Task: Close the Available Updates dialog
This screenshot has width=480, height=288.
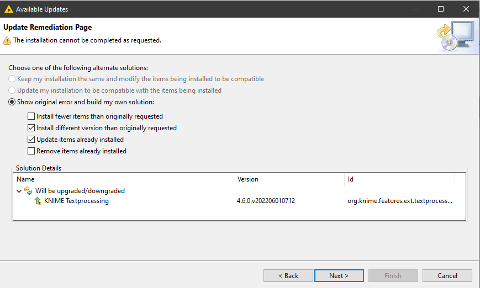Action: [466, 9]
